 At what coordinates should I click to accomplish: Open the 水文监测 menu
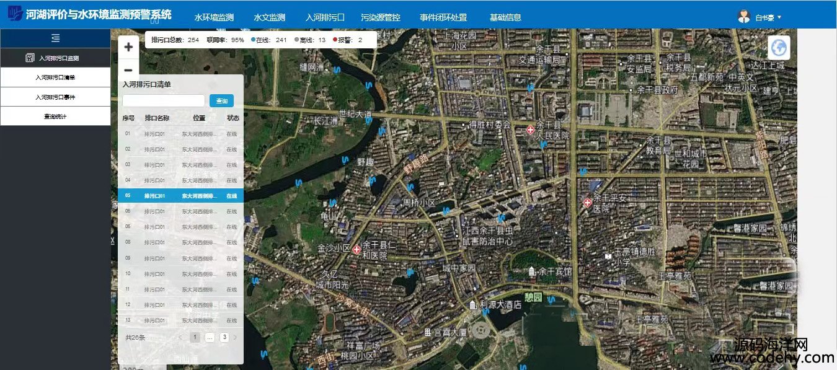tap(270, 17)
